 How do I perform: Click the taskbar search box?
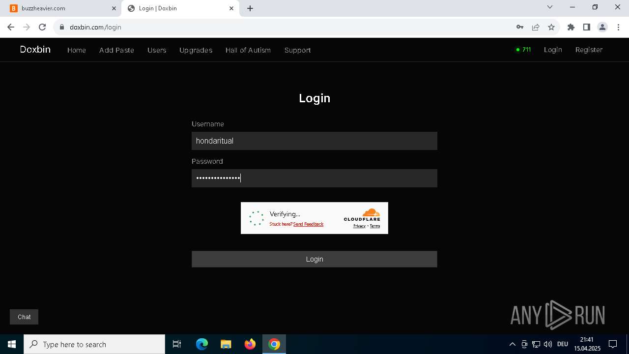[x=94, y=344]
